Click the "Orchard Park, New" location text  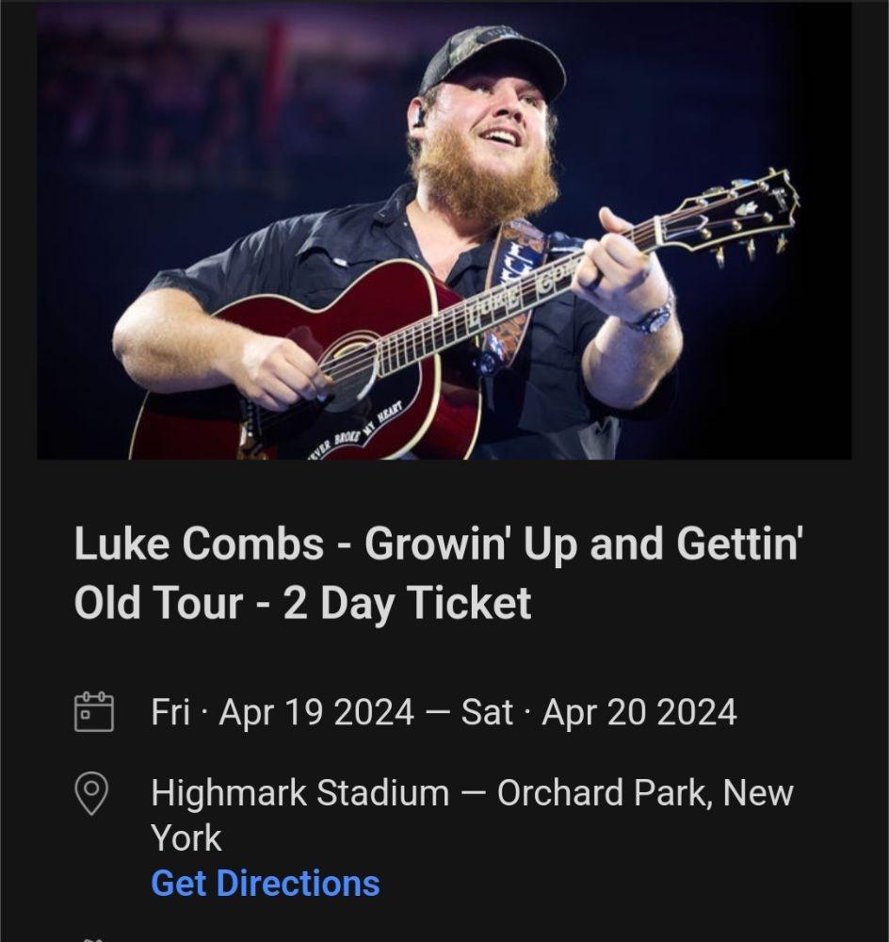(x=645, y=793)
